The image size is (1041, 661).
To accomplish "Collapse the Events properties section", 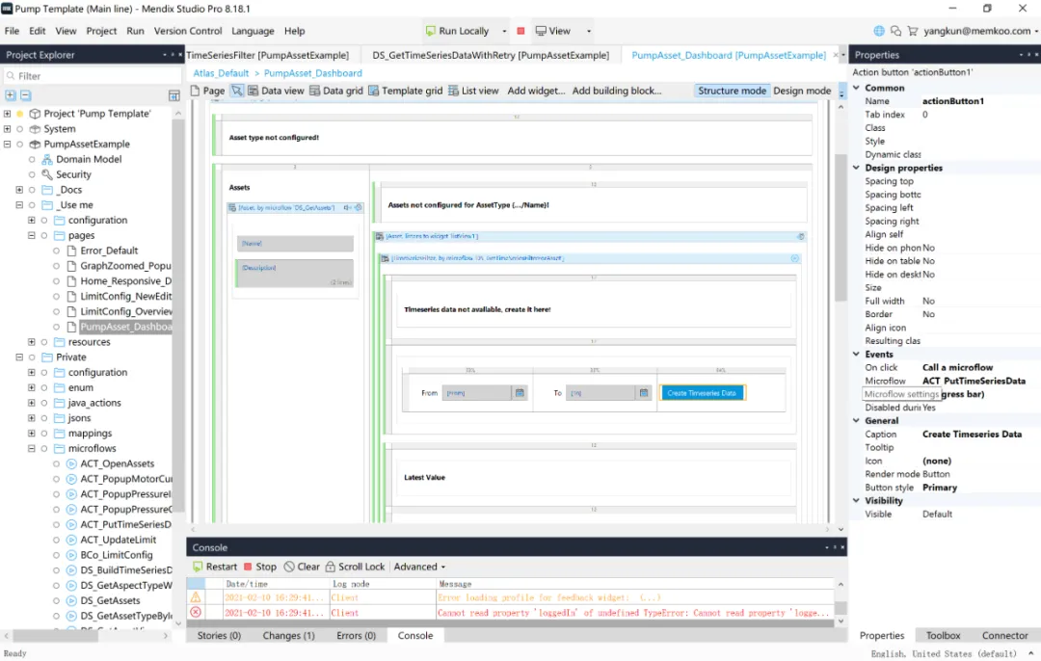I will [857, 355].
